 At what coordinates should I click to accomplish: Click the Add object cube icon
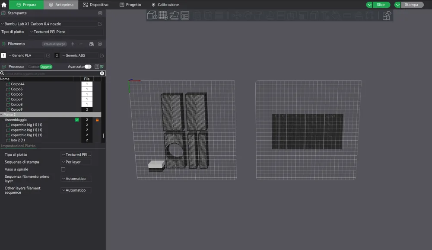click(x=152, y=15)
